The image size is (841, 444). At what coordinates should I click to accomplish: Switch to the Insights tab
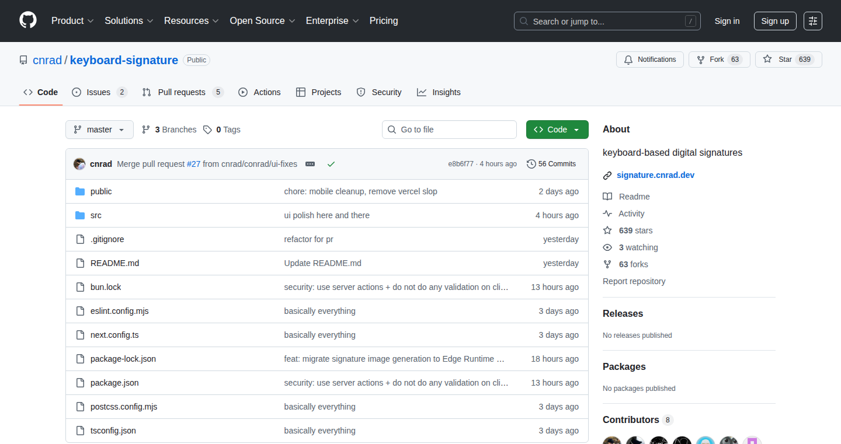pyautogui.click(x=439, y=92)
